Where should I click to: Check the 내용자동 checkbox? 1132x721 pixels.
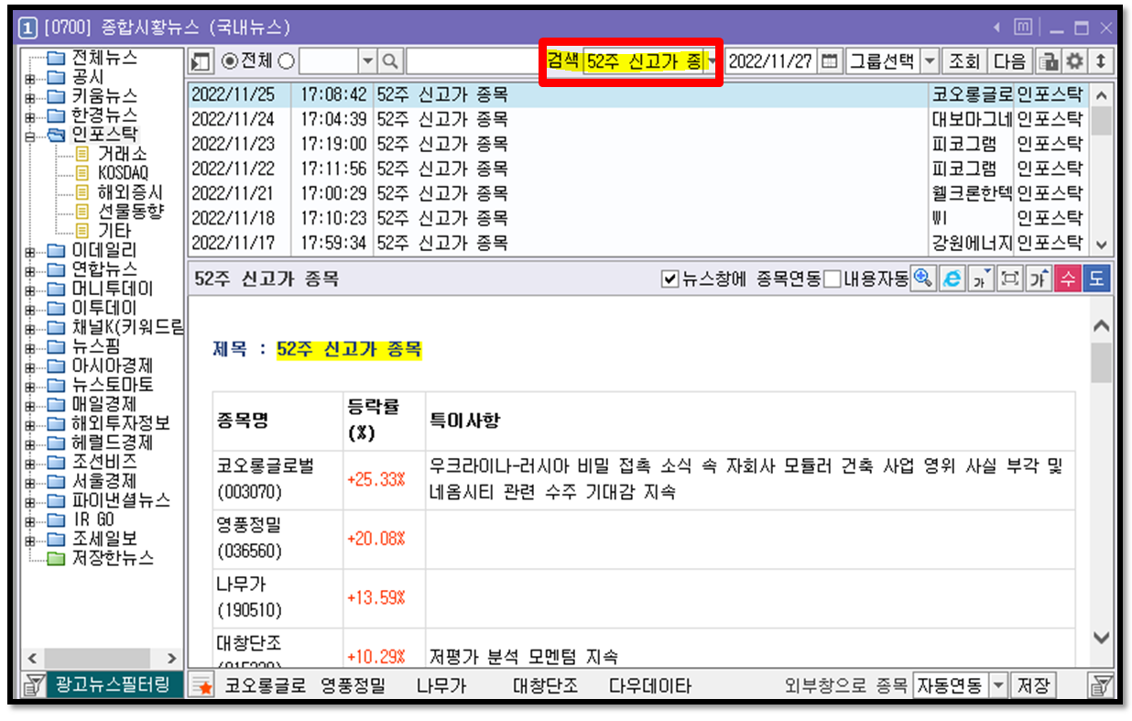pos(832,279)
